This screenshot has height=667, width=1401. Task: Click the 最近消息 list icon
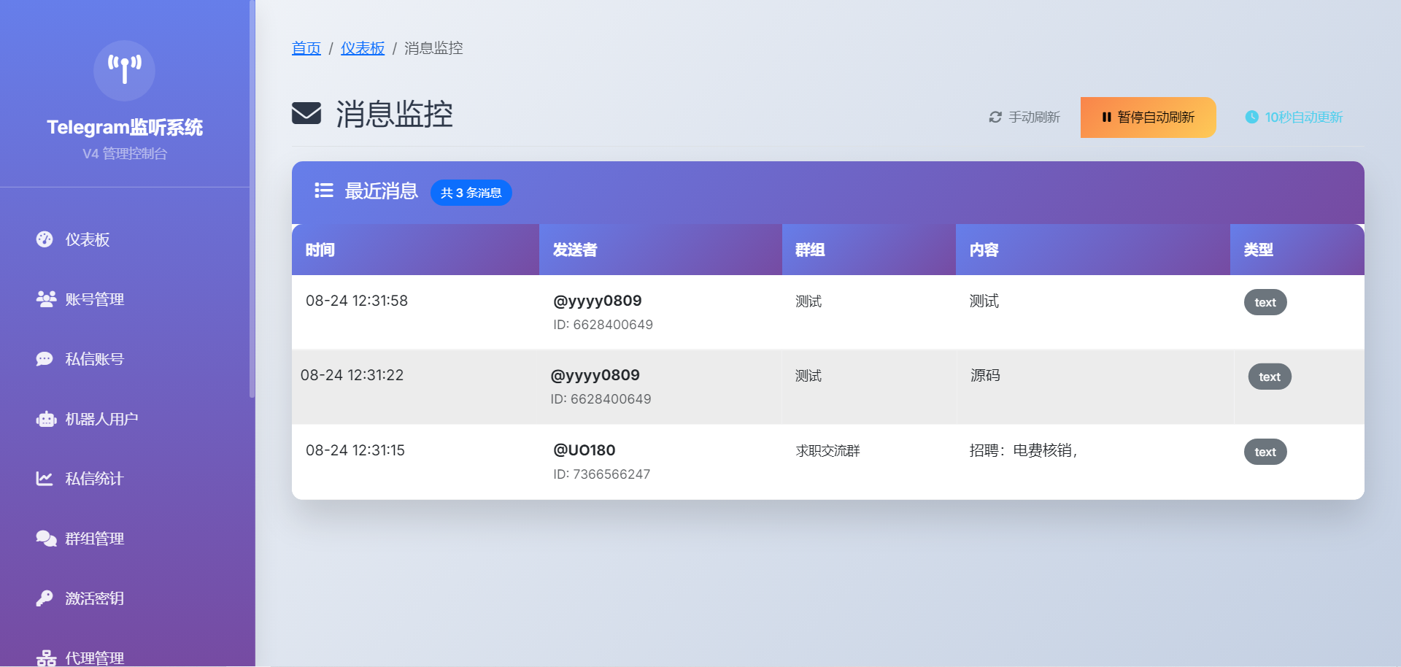click(323, 190)
